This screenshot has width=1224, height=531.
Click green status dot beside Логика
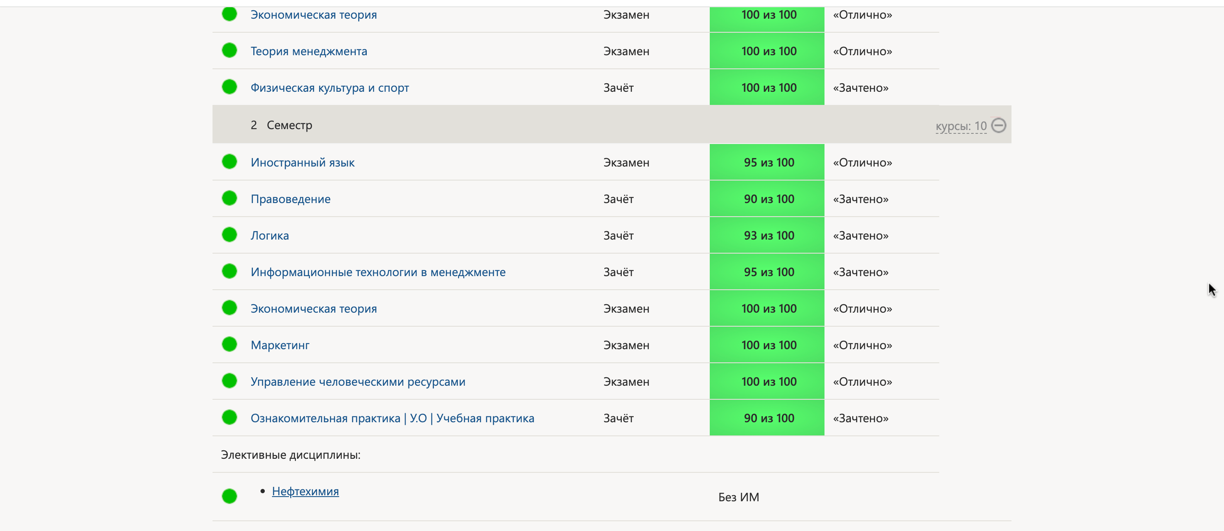tap(229, 235)
